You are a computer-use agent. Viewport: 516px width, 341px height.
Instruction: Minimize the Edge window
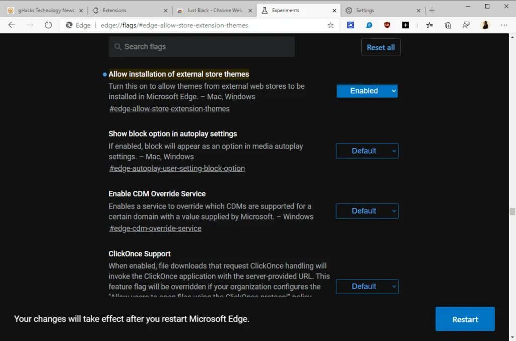click(468, 6)
